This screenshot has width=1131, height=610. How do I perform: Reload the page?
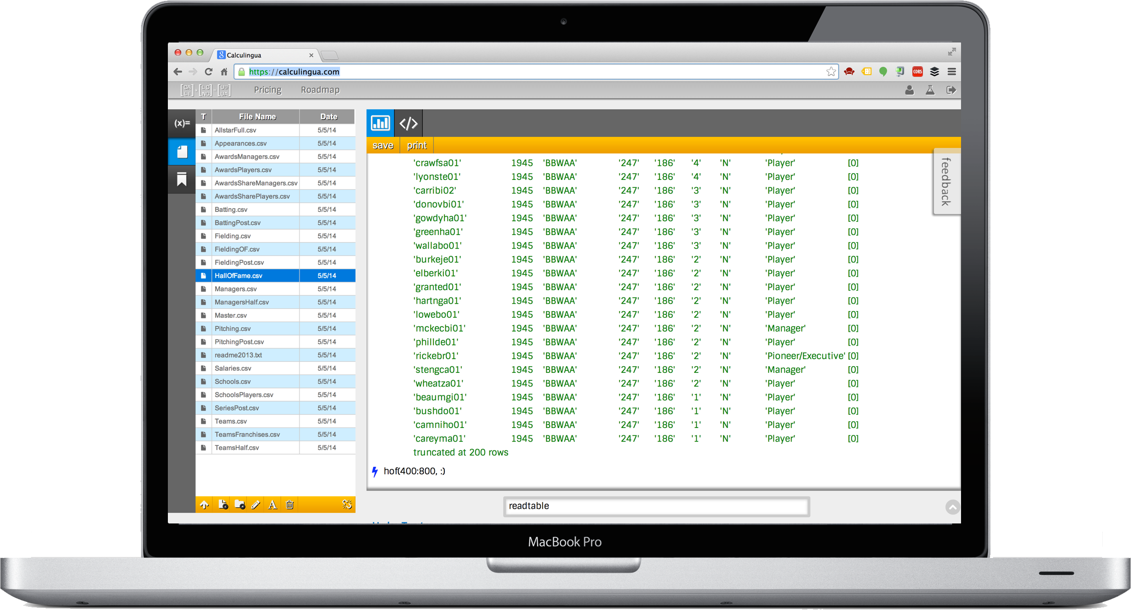[209, 72]
